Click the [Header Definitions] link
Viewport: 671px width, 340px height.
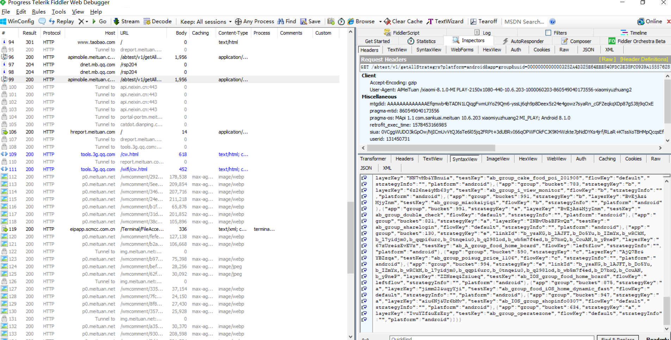tap(644, 59)
